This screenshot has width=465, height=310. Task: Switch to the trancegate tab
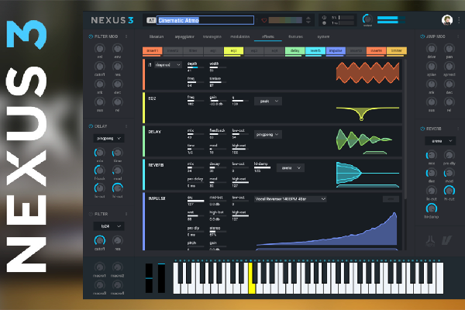(x=212, y=36)
